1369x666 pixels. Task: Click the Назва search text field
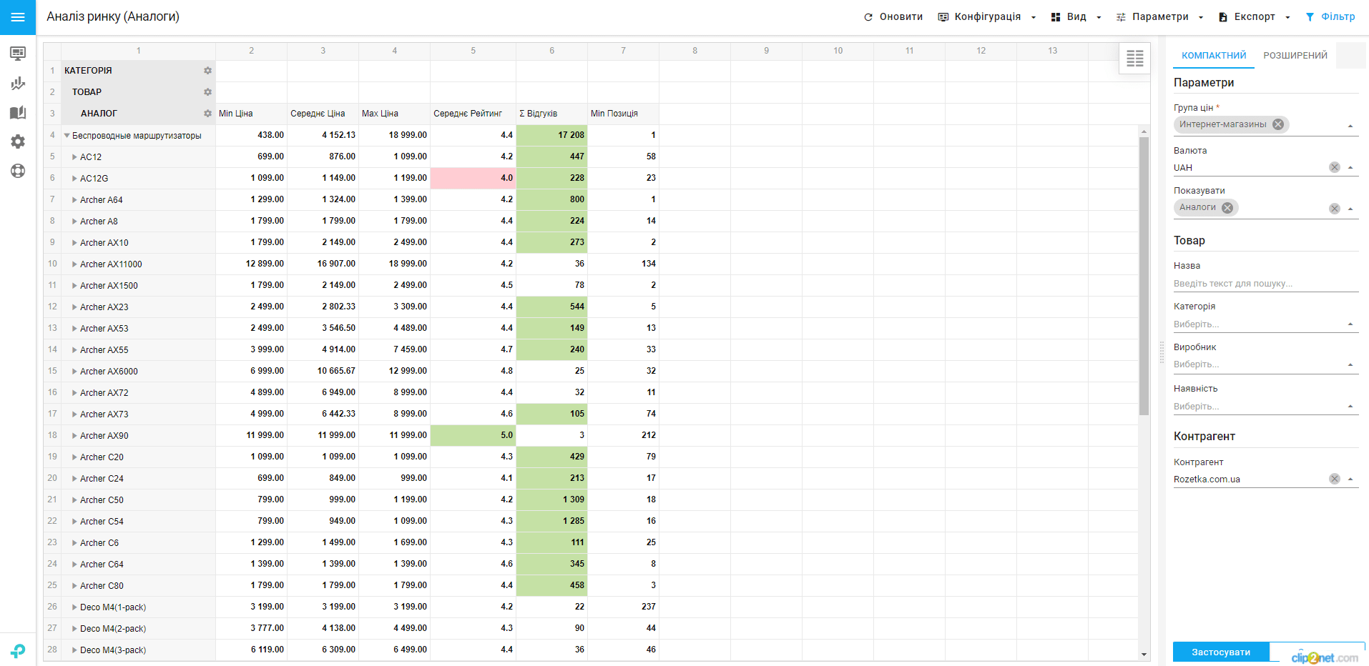pyautogui.click(x=1265, y=284)
